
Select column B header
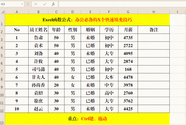38,12
